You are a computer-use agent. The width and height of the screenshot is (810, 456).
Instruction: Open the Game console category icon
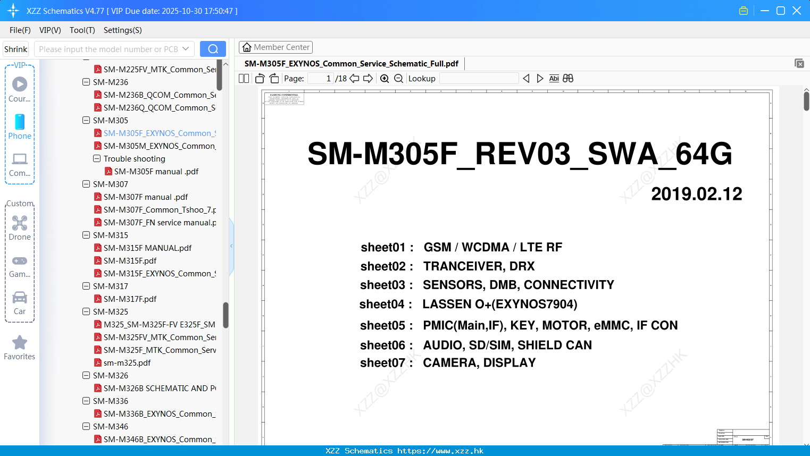[20, 260]
